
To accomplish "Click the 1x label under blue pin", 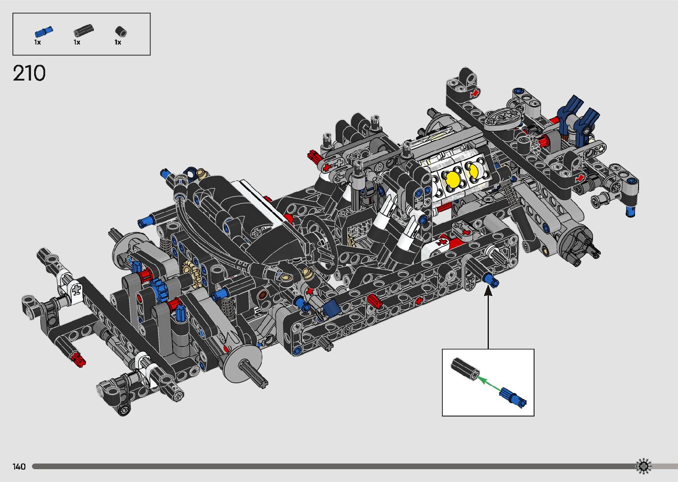I will (x=38, y=42).
